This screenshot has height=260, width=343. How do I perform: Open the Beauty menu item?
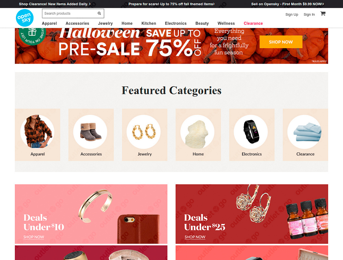[202, 23]
